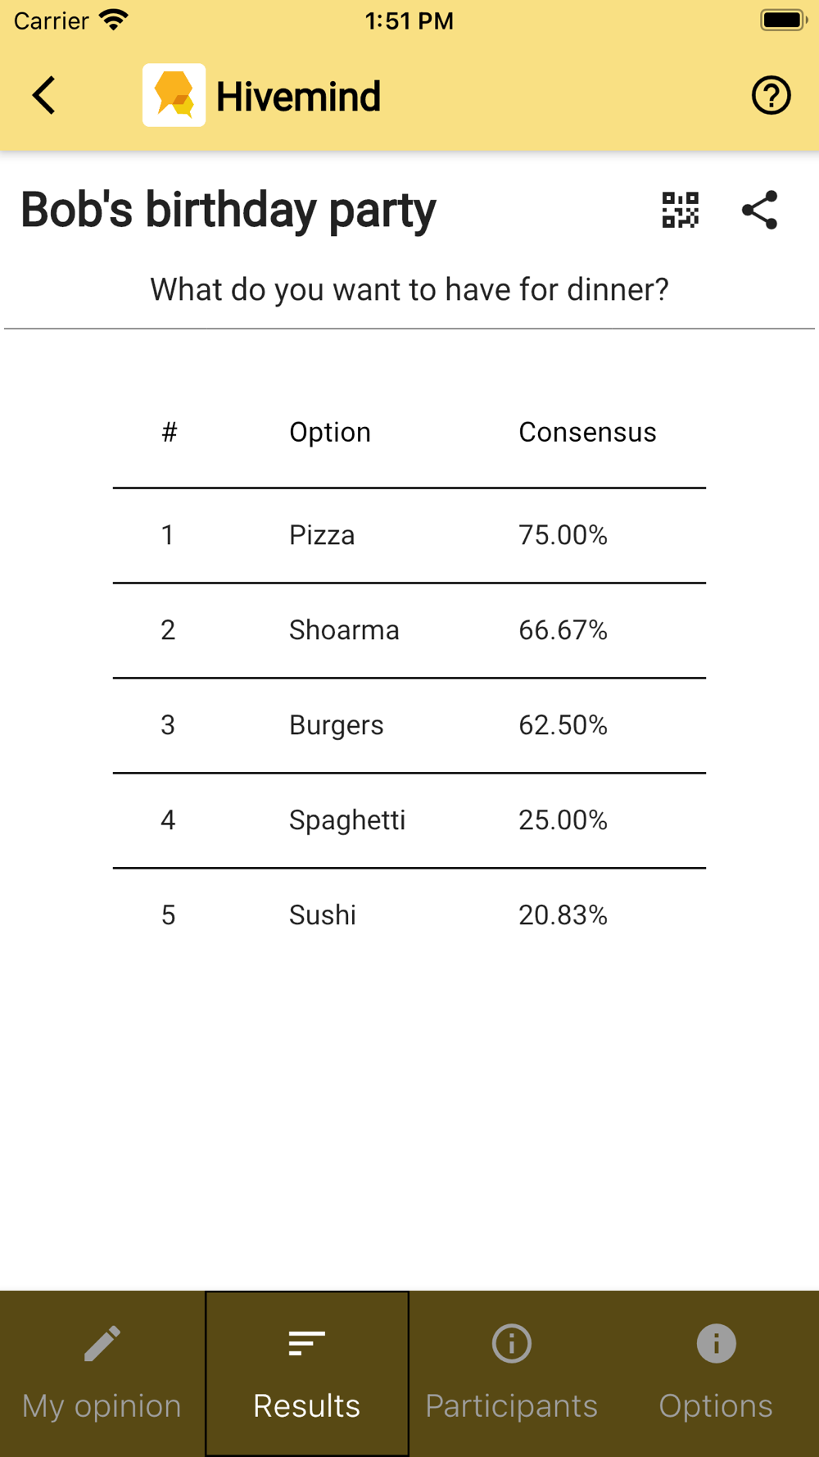Tap the pencil icon for My opinion

102,1344
